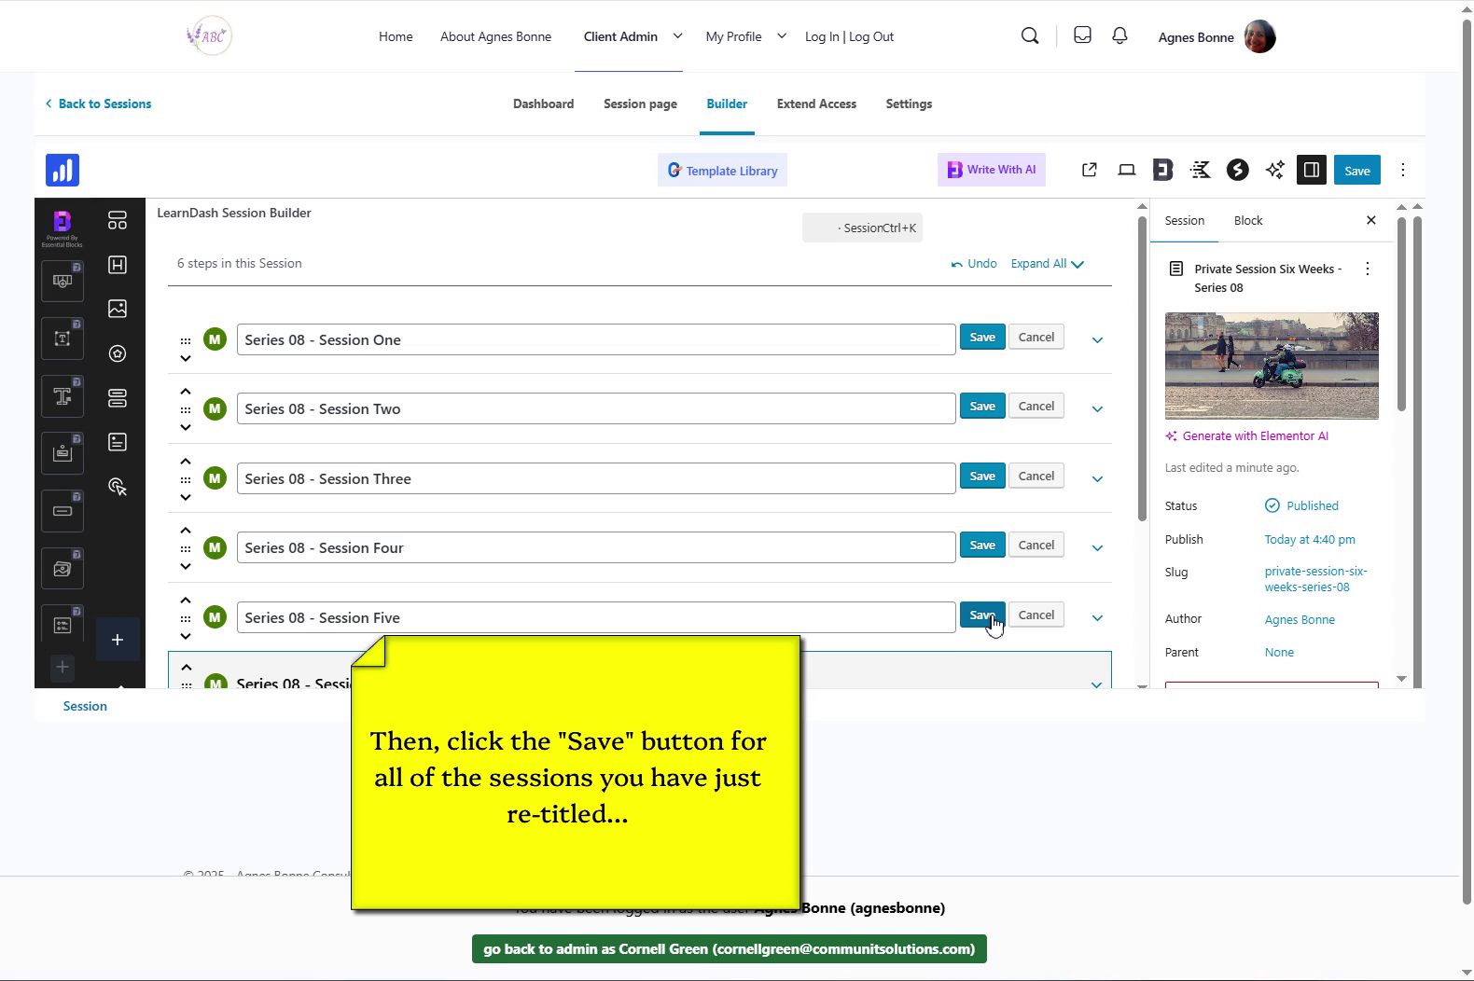Viewport: 1474px width, 981px height.
Task: Expand Series 08 - Session One chevron
Action: click(x=1097, y=340)
